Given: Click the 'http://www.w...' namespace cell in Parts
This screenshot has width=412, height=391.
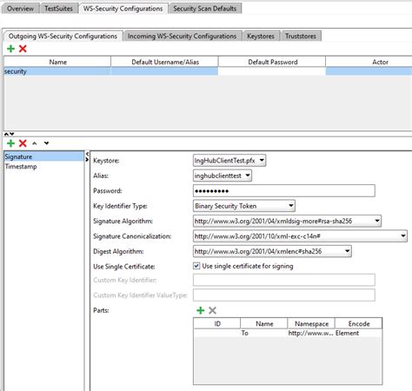Looking at the screenshot, I should [x=311, y=333].
